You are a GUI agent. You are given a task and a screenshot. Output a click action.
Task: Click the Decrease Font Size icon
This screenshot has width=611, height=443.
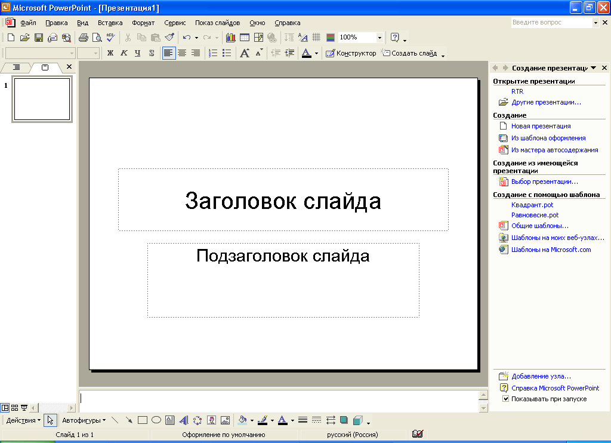[259, 53]
